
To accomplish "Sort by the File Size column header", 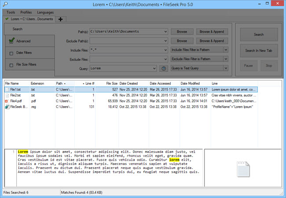I will (x=107, y=84).
